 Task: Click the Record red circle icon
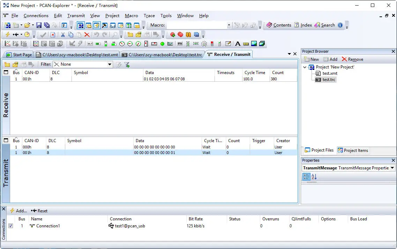click(180, 35)
